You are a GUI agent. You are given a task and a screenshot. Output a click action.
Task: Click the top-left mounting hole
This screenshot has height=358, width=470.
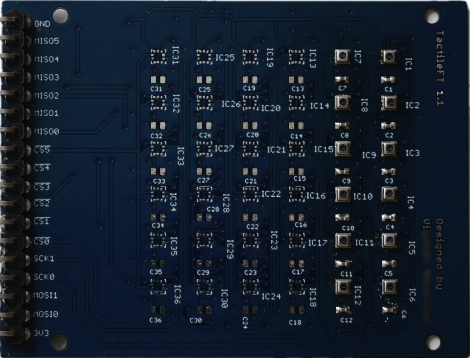point(60,15)
